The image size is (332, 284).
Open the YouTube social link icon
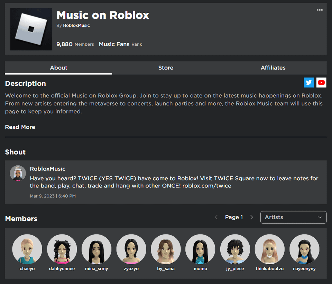[321, 82]
